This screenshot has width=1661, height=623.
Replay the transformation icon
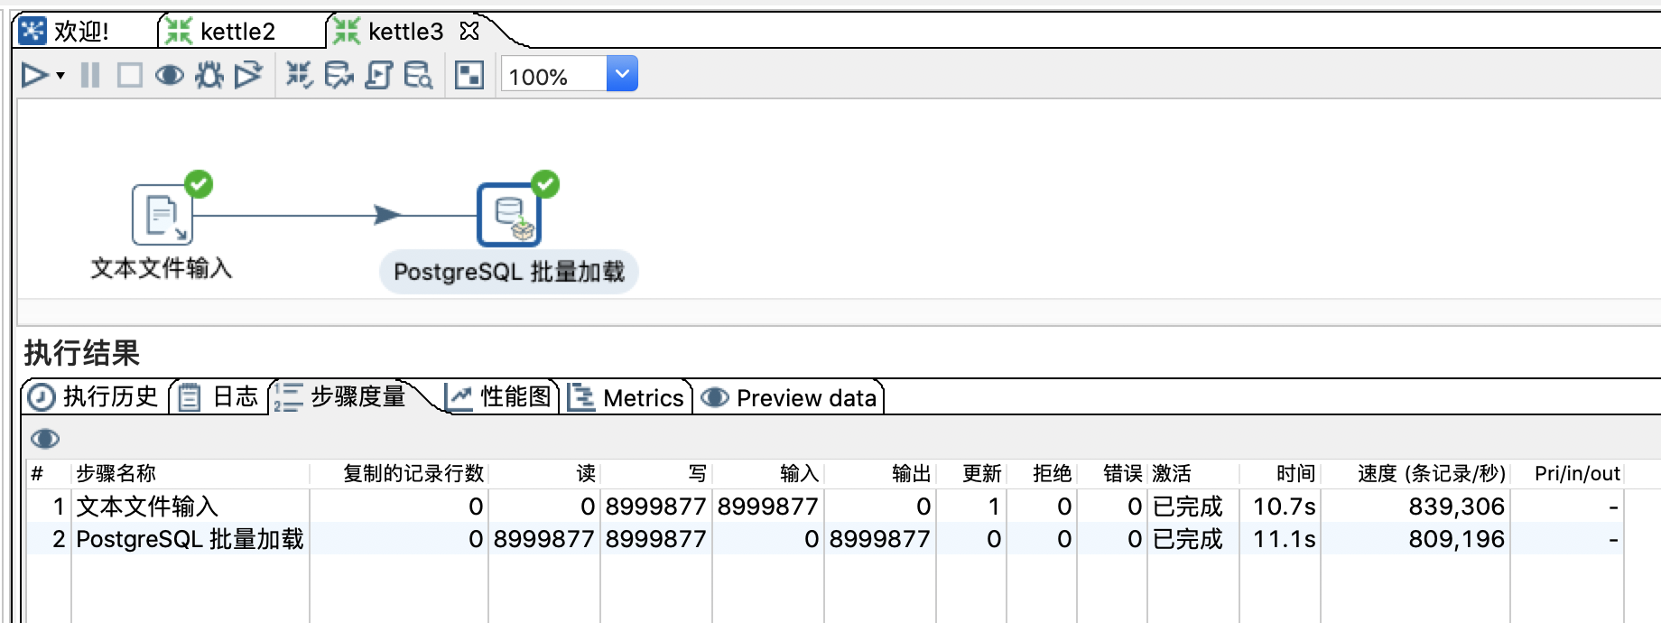pos(248,75)
